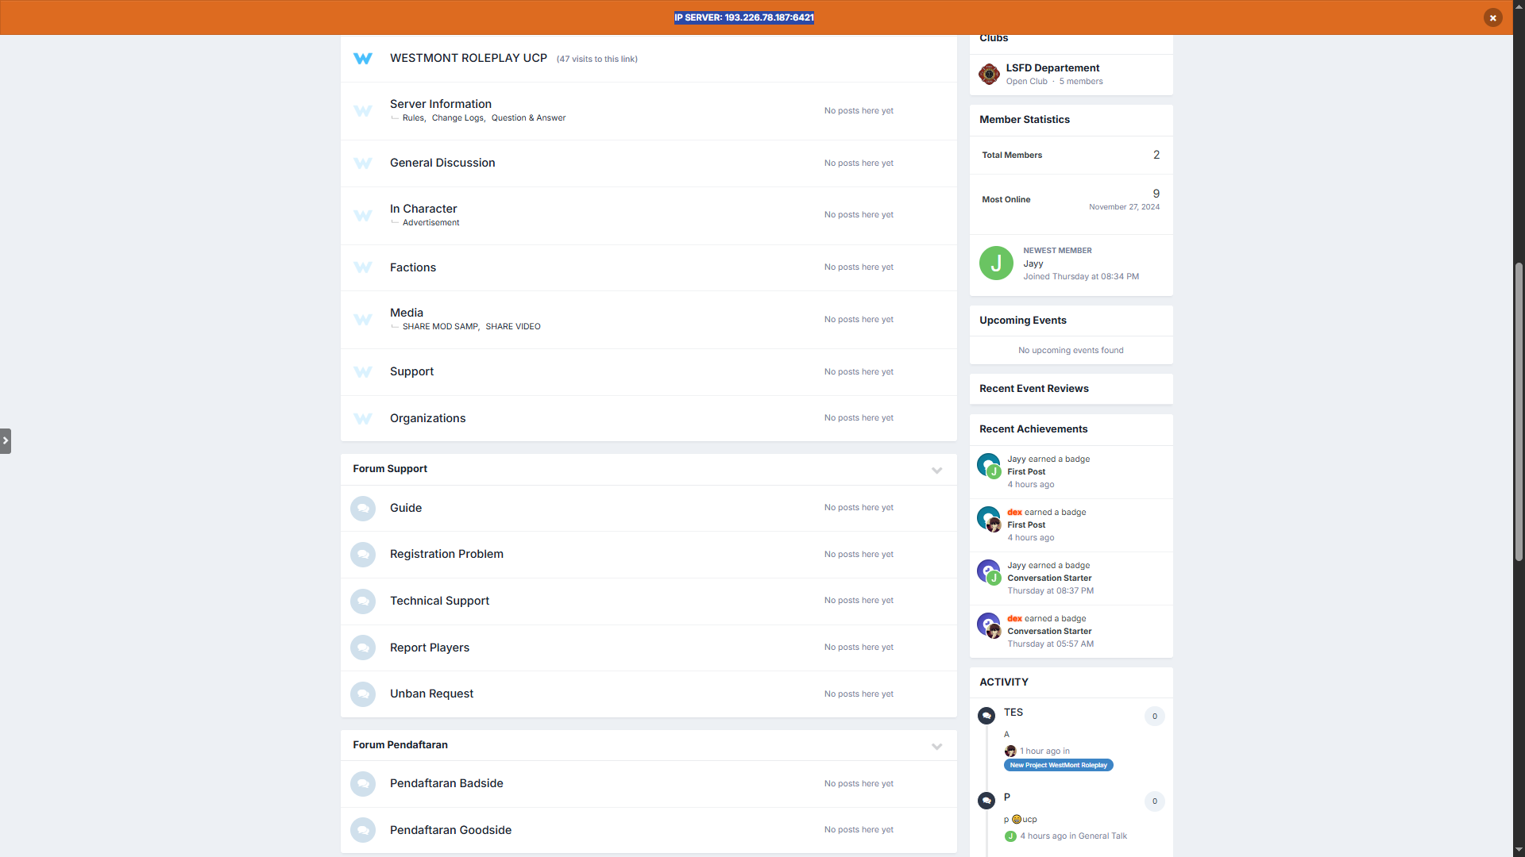Screen dimensions: 1525x857
Task: Open the Unban Request forum
Action: pyautogui.click(x=431, y=694)
